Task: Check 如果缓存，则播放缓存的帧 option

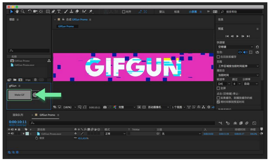Action: [218, 98]
